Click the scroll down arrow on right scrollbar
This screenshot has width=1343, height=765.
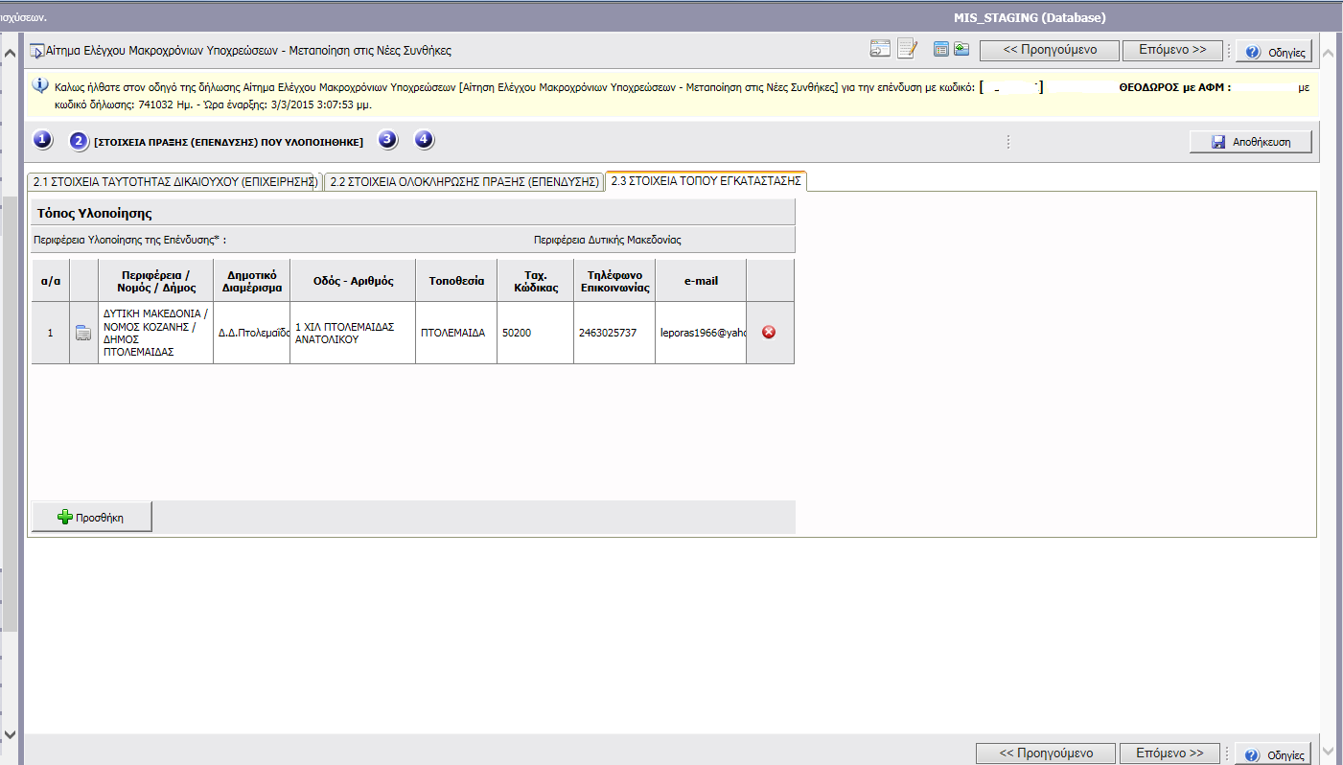tap(1330, 751)
